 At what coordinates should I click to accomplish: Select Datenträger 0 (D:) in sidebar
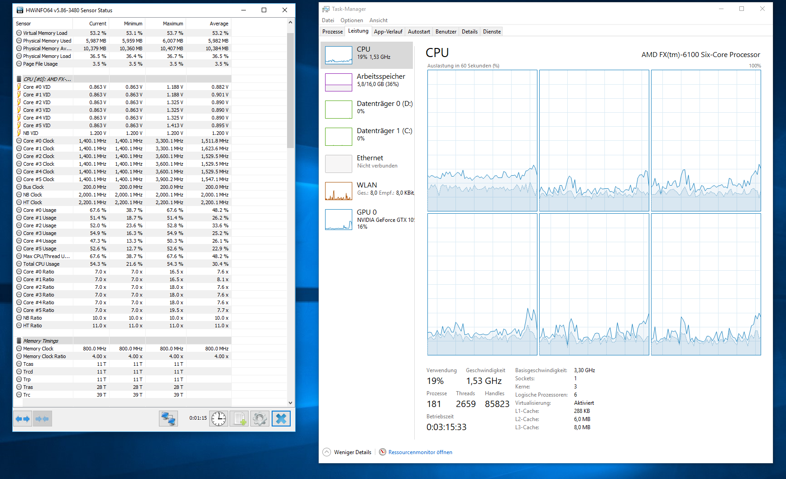tap(367, 109)
